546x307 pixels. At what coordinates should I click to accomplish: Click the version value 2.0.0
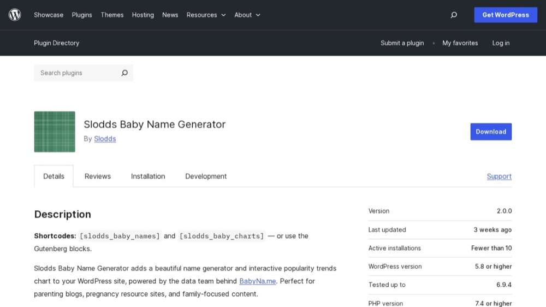coord(504,211)
